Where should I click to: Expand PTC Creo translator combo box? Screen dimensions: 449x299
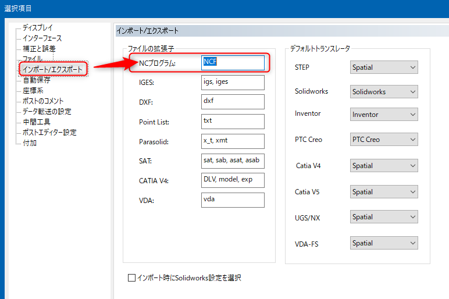click(x=384, y=140)
